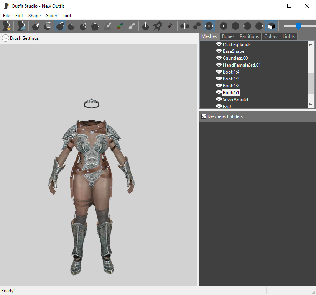This screenshot has width=316, height=295.
Task: Toggle edge-connected two-sphere icon
Action: pos(197,26)
